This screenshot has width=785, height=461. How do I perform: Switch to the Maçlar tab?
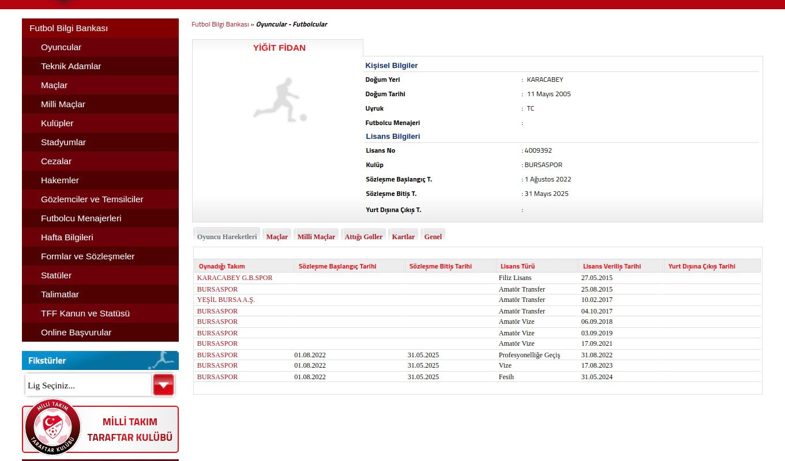click(x=277, y=237)
